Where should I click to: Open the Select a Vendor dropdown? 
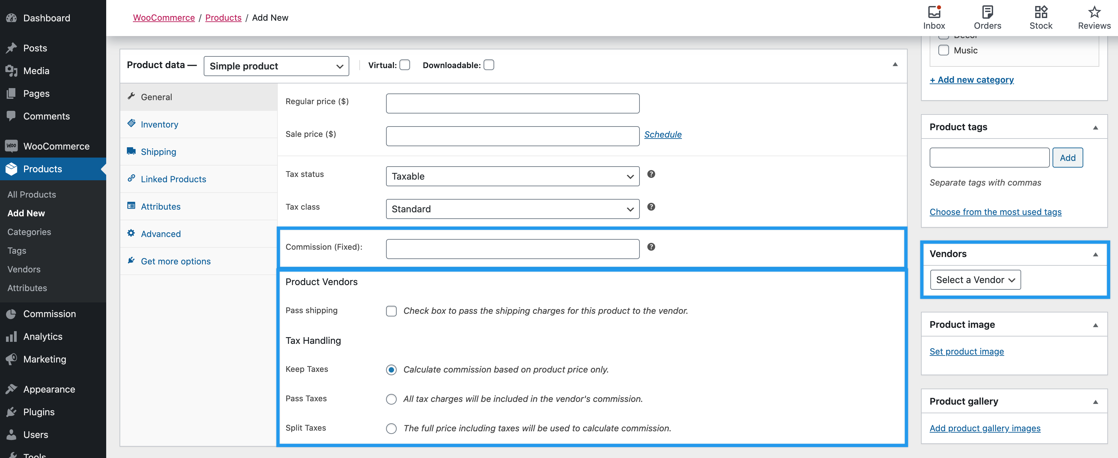click(975, 280)
